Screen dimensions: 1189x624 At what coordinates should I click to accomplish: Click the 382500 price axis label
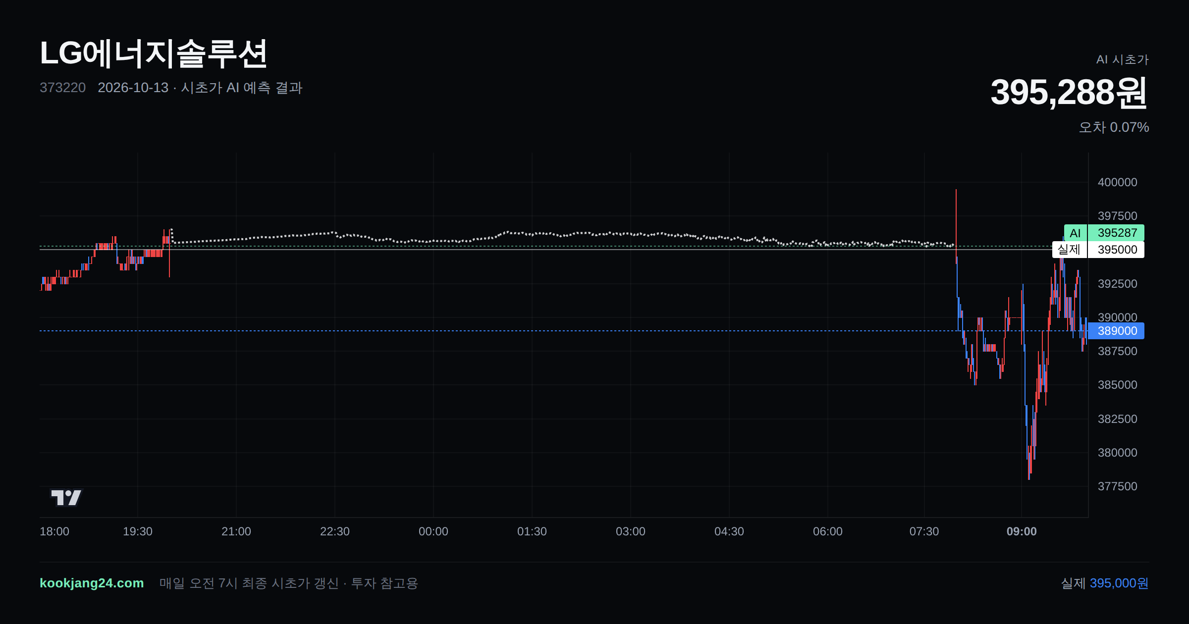point(1118,419)
